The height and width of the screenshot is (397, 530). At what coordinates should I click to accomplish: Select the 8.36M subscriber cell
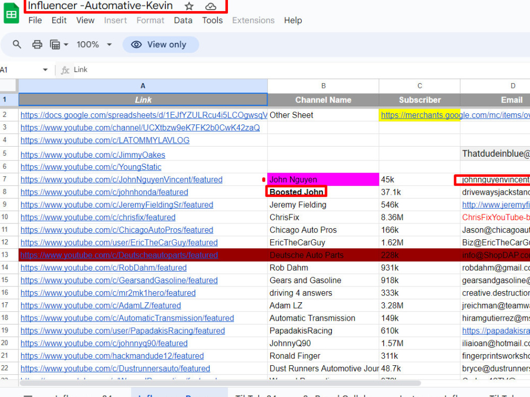(x=419, y=217)
